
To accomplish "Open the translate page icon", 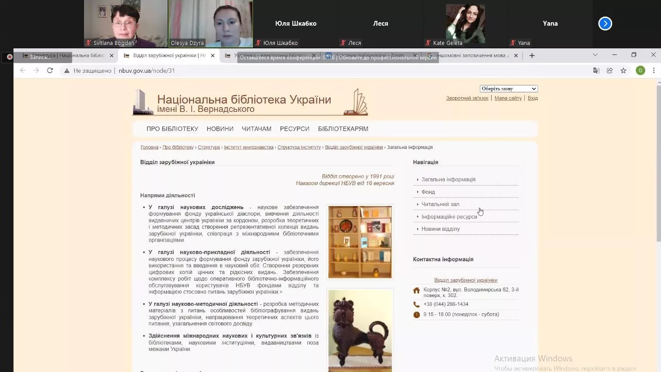I will [596, 71].
